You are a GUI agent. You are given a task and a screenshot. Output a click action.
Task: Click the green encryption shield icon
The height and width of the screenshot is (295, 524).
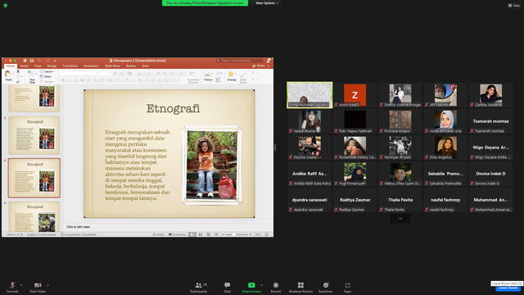6,6
